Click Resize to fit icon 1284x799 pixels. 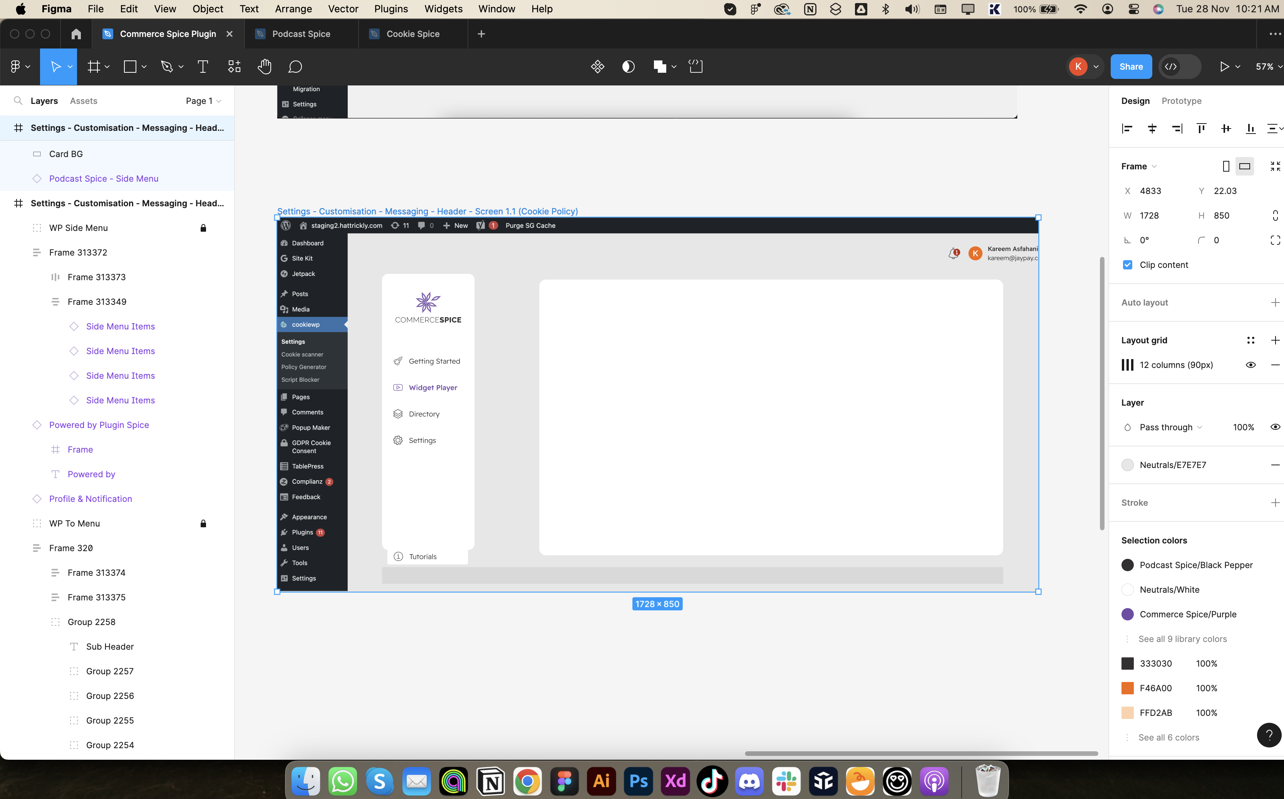1275,166
